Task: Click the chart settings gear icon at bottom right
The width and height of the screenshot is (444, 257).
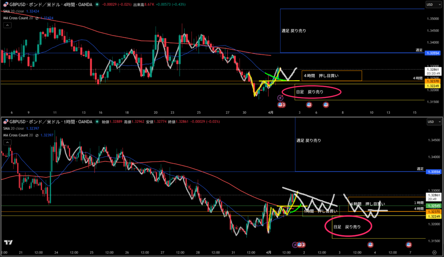Action: [434, 252]
